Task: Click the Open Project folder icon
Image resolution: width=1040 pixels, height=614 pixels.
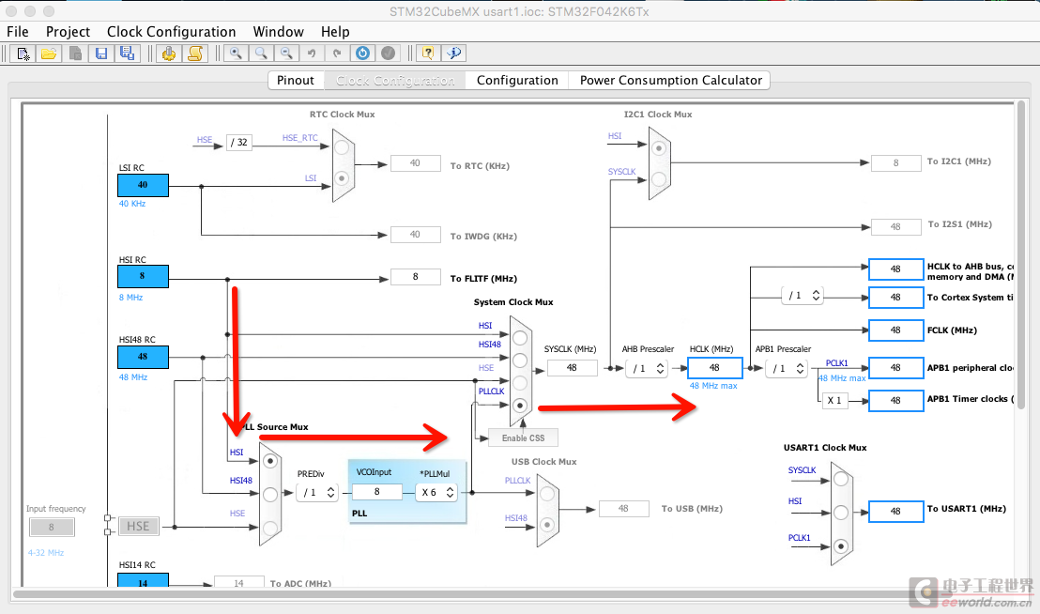Action: pyautogui.click(x=49, y=54)
